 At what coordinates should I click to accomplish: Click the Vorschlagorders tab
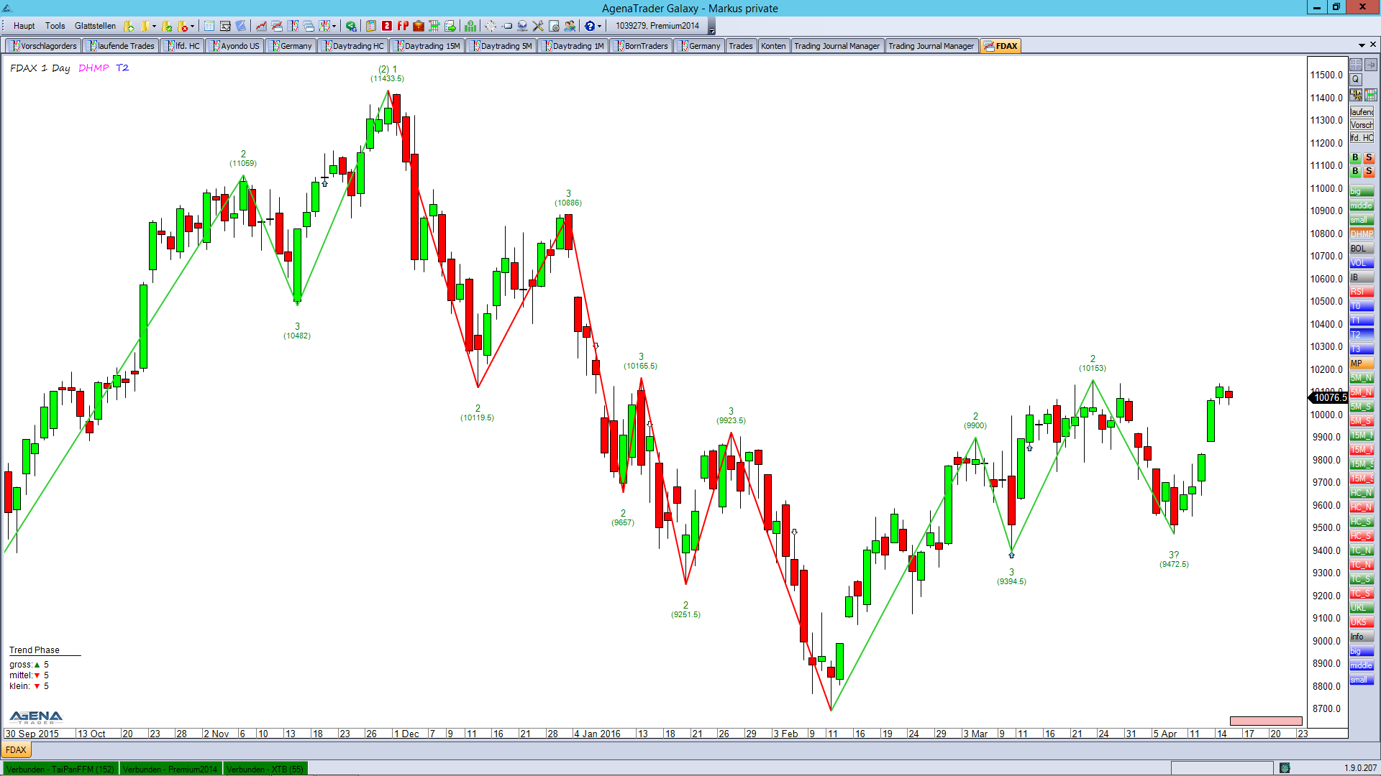pyautogui.click(x=45, y=45)
